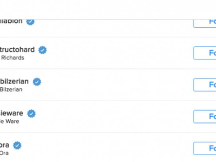Click the blue verified badge for sieware
The height and width of the screenshot is (162, 216).
point(31,113)
